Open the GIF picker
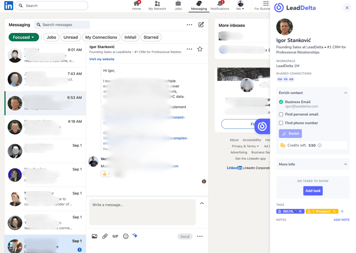This screenshot has width=356, height=253. click(115, 236)
